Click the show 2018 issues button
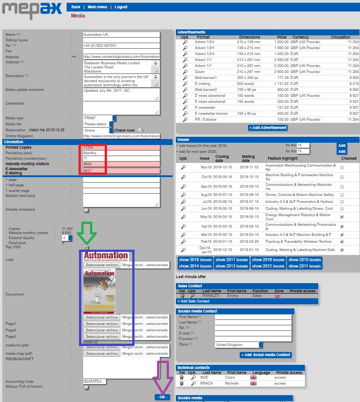This screenshot has width=360, height=402. click(x=195, y=260)
